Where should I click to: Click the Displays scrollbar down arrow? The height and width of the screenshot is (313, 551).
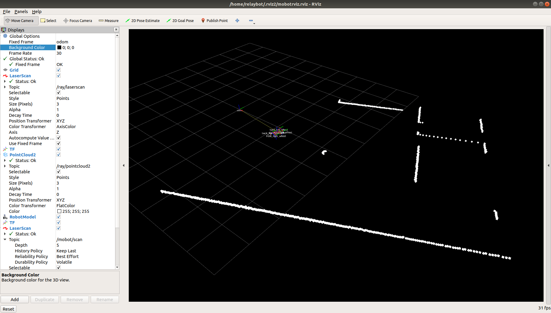click(x=117, y=267)
